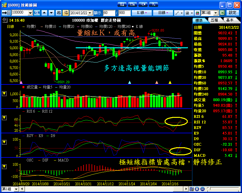Screen dimensions: 242x193
Task: Click the down triangle arrow button
Action: coord(51,13)
